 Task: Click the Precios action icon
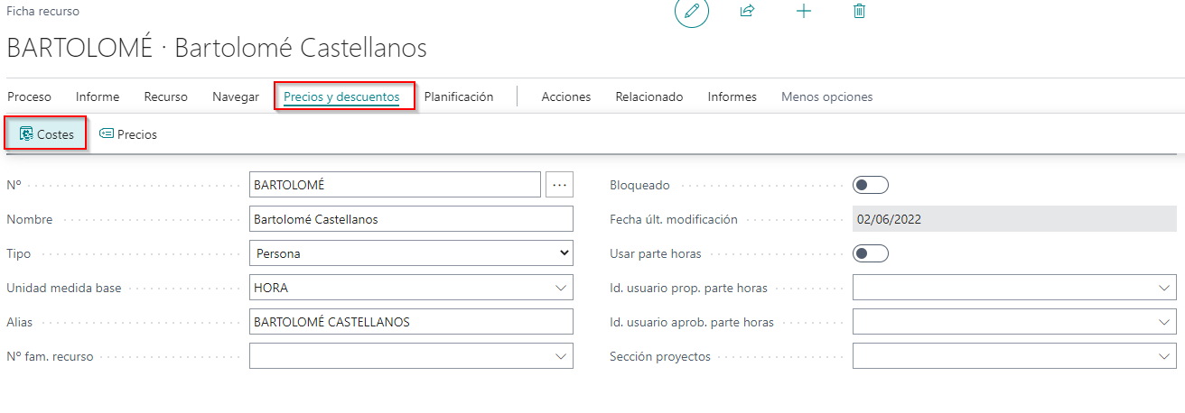pyautogui.click(x=107, y=133)
